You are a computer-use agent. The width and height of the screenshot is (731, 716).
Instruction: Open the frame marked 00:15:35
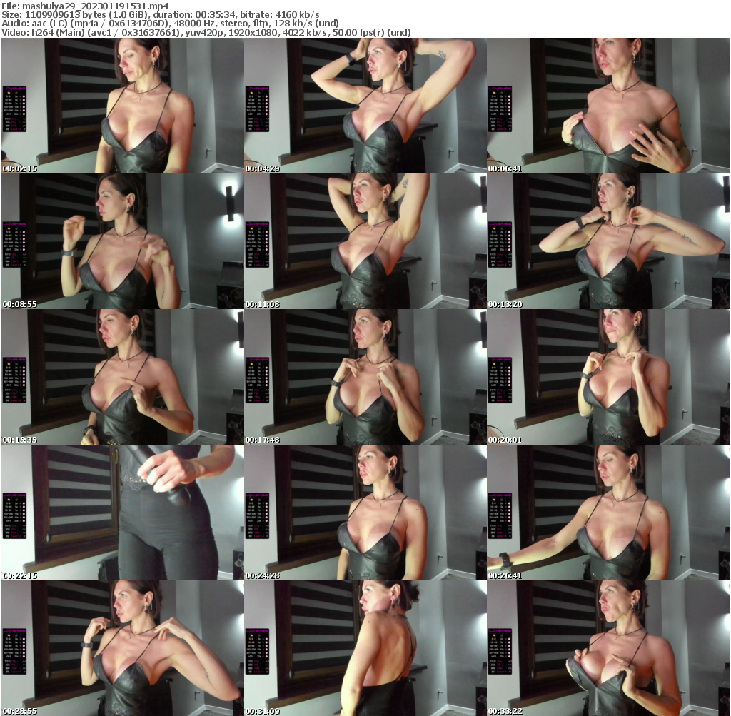tap(122, 377)
